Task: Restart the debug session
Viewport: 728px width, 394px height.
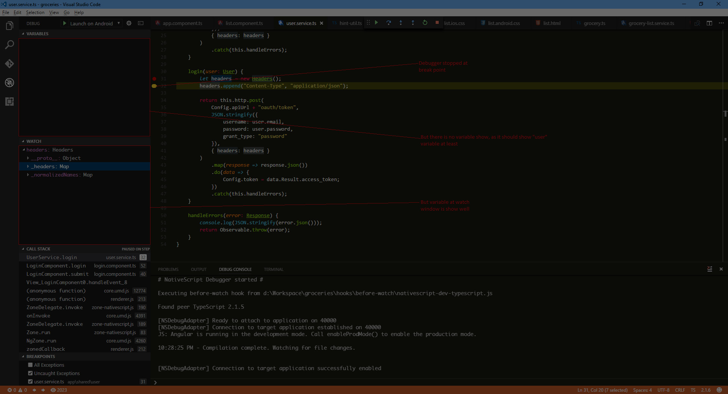Action: (425, 23)
